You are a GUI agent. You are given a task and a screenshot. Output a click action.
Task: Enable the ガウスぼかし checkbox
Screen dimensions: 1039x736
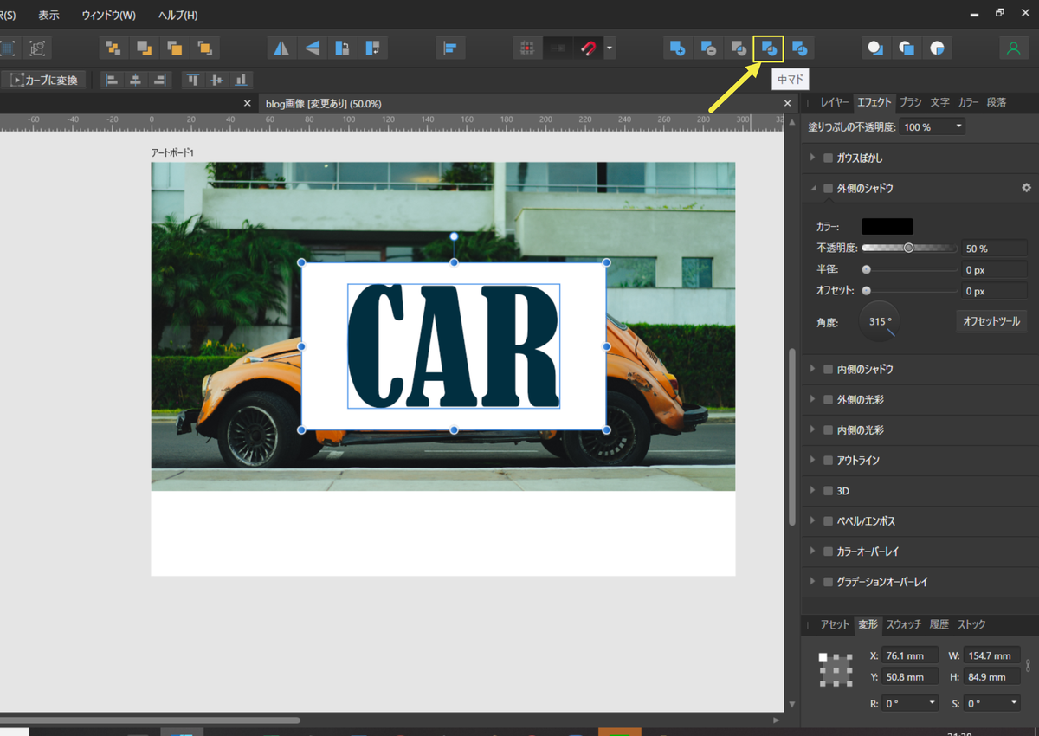pos(829,158)
